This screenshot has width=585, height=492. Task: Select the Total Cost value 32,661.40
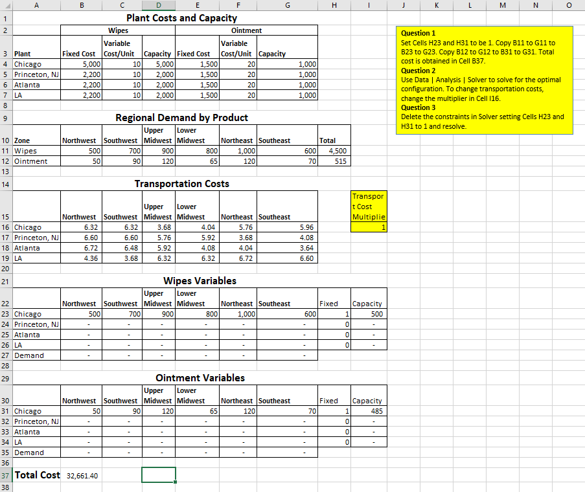(x=82, y=475)
